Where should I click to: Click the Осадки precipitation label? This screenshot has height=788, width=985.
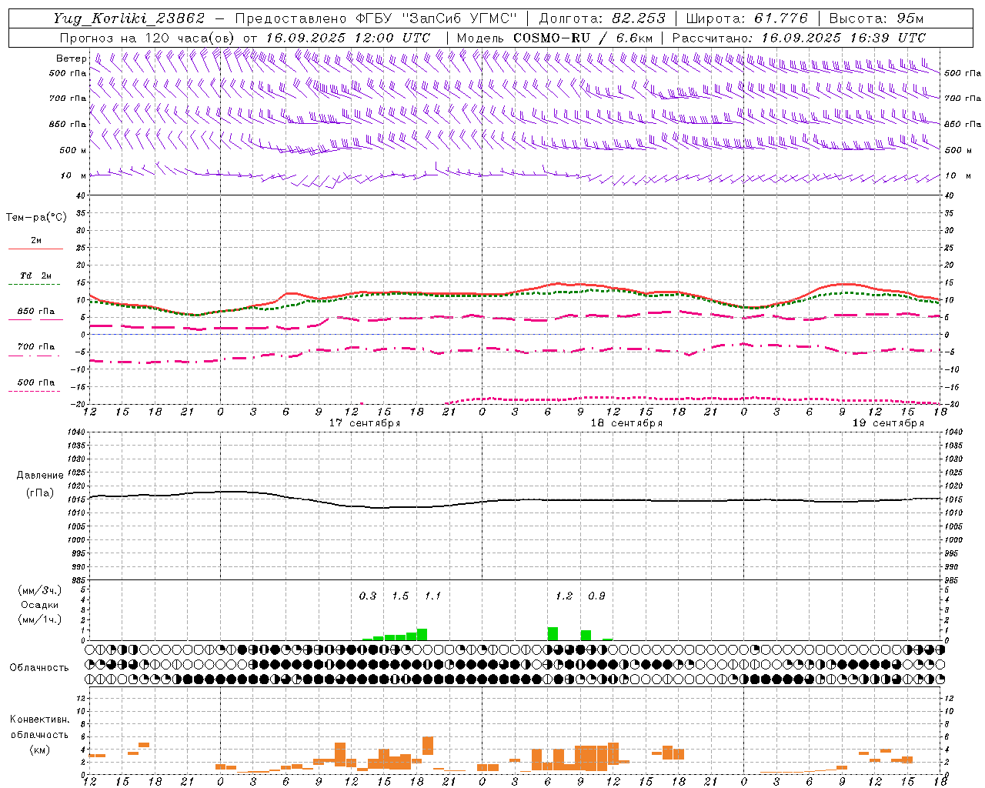pos(40,605)
